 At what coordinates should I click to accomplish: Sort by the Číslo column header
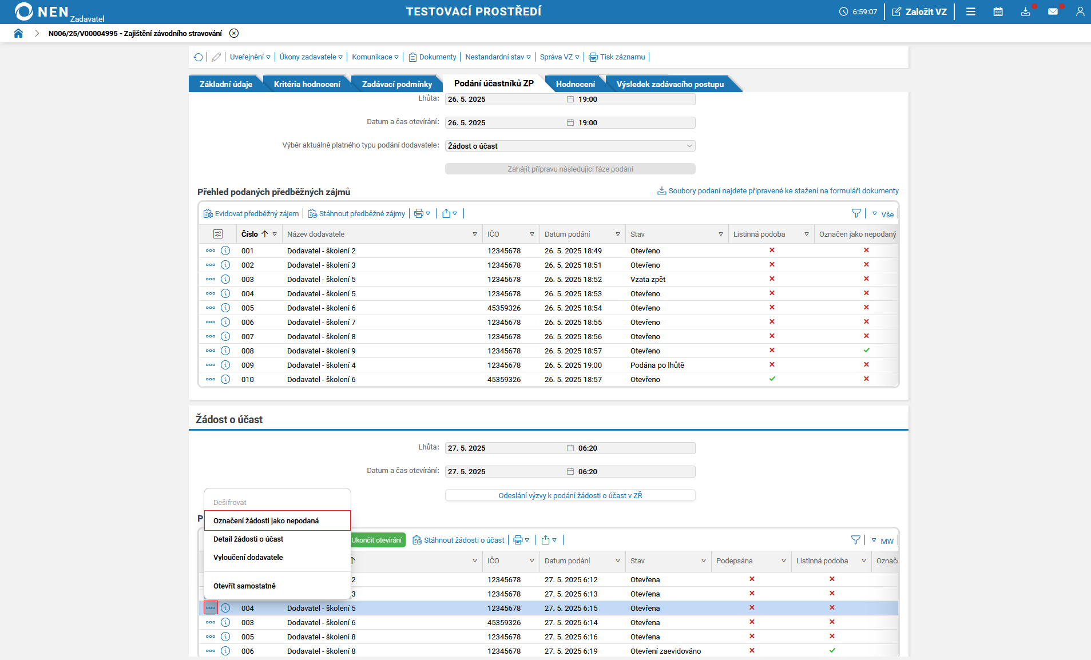click(250, 234)
